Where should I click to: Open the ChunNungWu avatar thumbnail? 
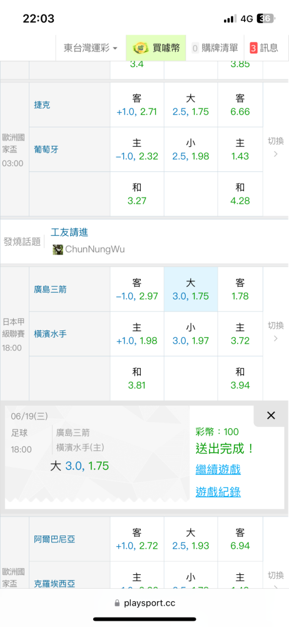58,250
